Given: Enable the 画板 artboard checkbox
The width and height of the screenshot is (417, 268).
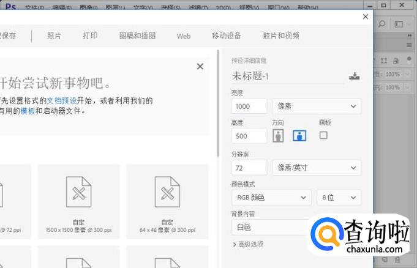Looking at the screenshot, I should click(323, 135).
